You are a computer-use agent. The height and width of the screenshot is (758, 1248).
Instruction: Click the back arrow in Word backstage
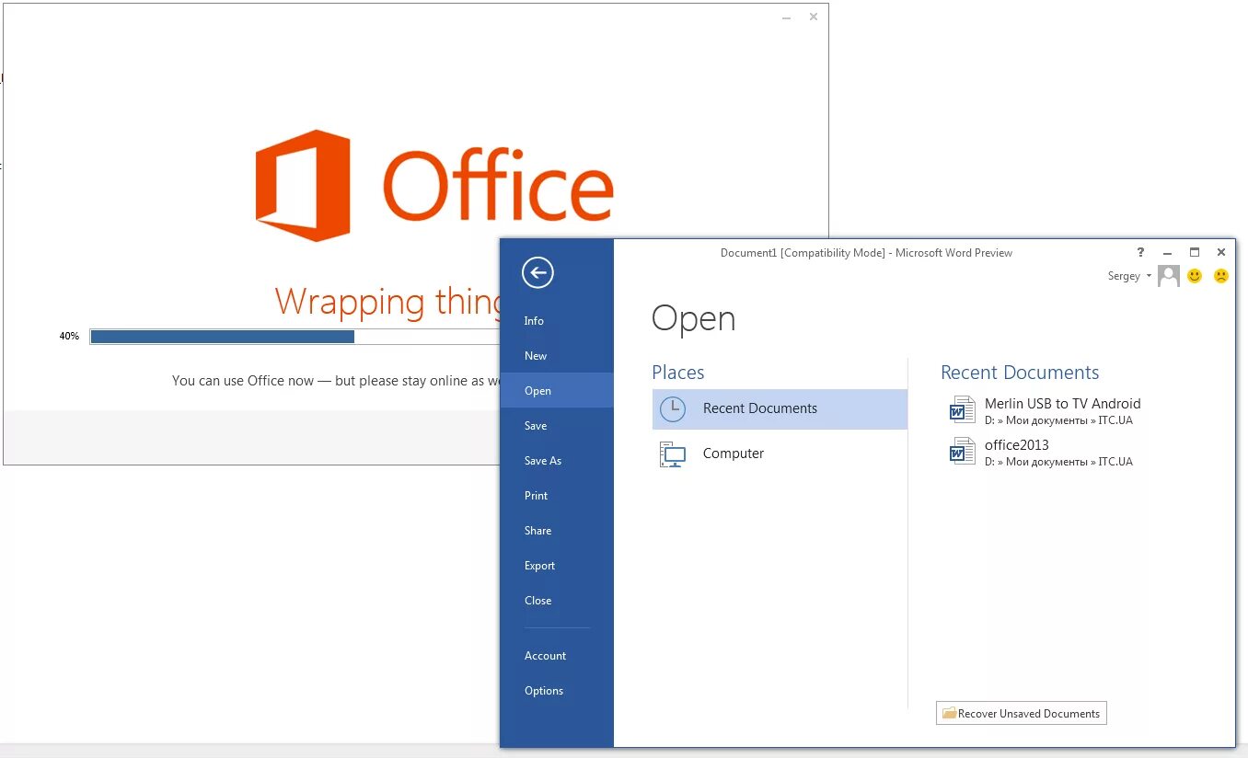pos(537,272)
